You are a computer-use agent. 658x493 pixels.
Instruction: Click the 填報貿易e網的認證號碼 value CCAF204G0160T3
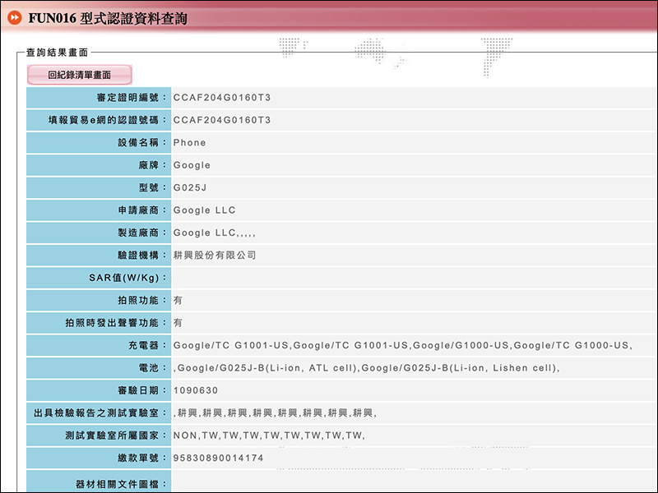click(x=222, y=120)
